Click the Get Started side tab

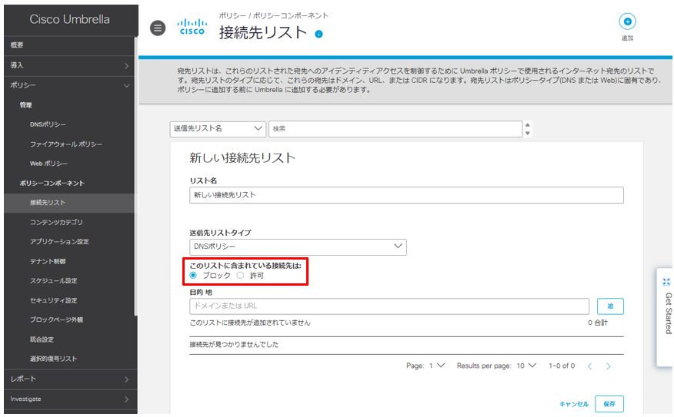click(666, 317)
